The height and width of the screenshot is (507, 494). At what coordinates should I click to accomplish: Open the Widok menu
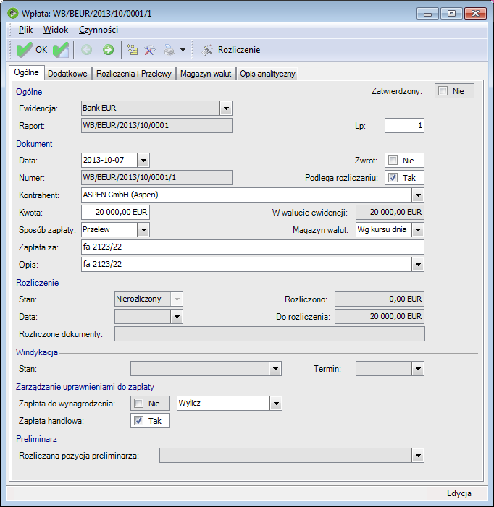[56, 30]
